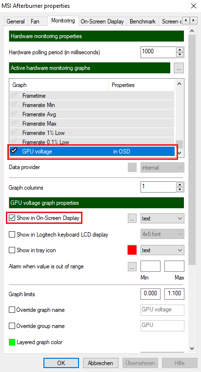Open the 4x6 font dropdown
Image resolution: width=201 pixels, height=372 pixels.
pos(162,235)
